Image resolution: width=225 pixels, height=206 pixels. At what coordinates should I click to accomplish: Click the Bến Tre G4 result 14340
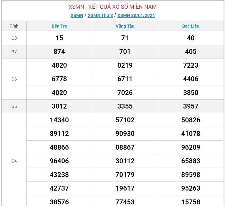click(59, 120)
